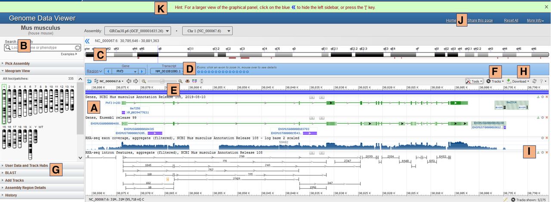Screen dimensions: 551x202
Task: Click first exon circle in exon navigator
Action: tap(198, 72)
